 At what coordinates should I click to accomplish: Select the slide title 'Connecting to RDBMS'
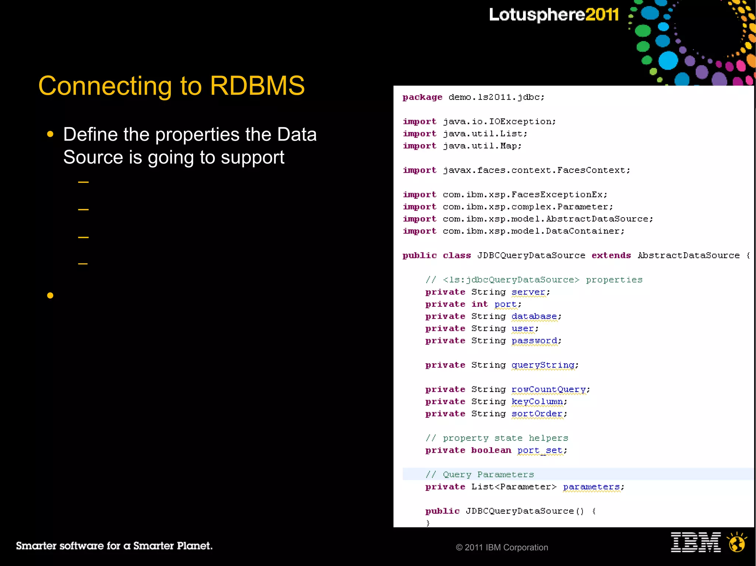tap(172, 86)
